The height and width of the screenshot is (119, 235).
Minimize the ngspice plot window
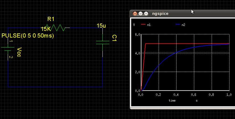141,14
